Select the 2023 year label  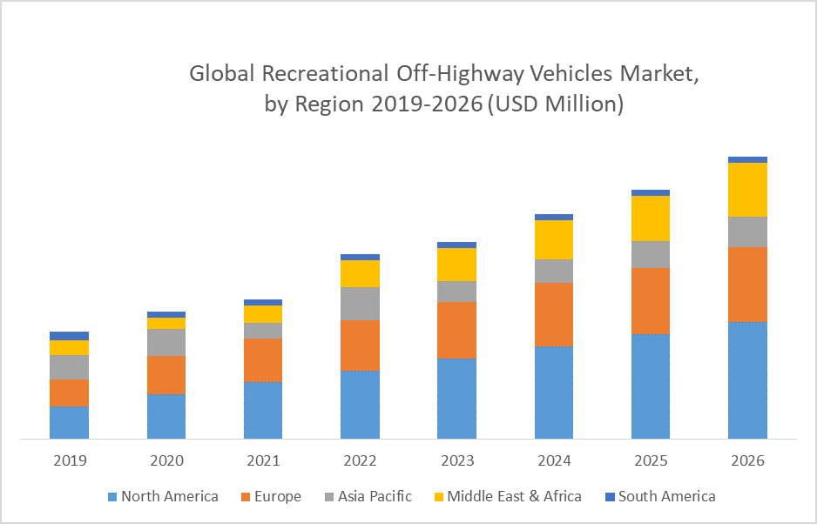point(457,460)
